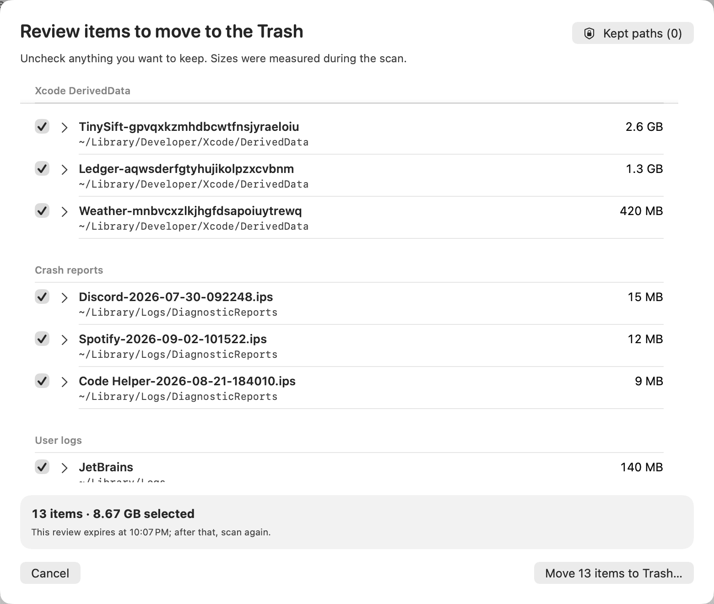This screenshot has width=714, height=604.
Task: Expand the TinySift-gpvqxkzmhdbcwtfnsjyraeloiu row
Action: (65, 128)
